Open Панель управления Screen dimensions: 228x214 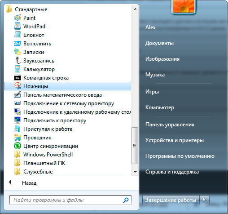(170, 125)
